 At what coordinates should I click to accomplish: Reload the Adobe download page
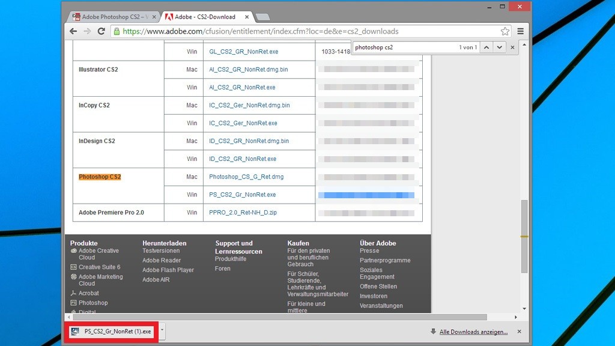coord(101,31)
